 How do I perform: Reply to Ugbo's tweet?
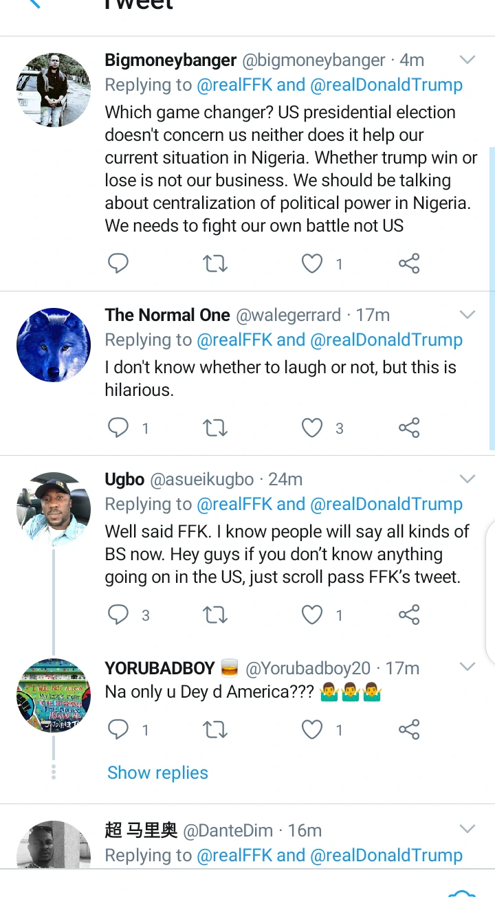click(x=118, y=614)
